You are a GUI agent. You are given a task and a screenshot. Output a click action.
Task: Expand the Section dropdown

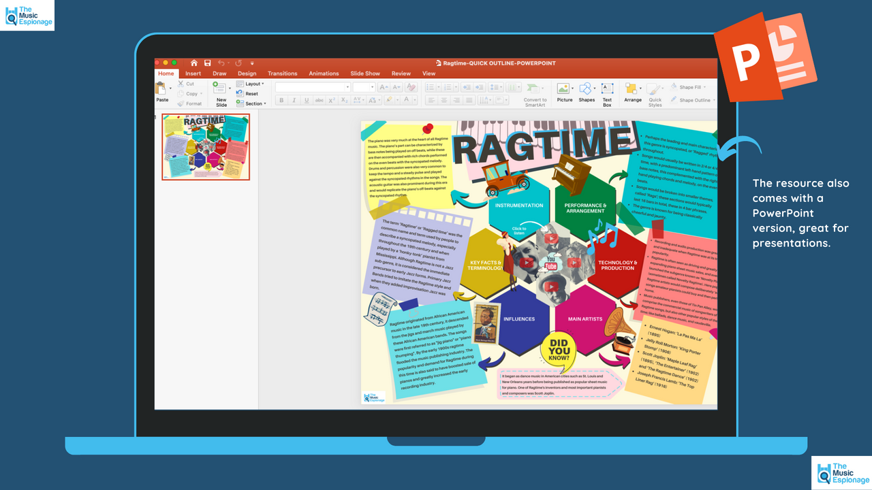[x=251, y=103]
